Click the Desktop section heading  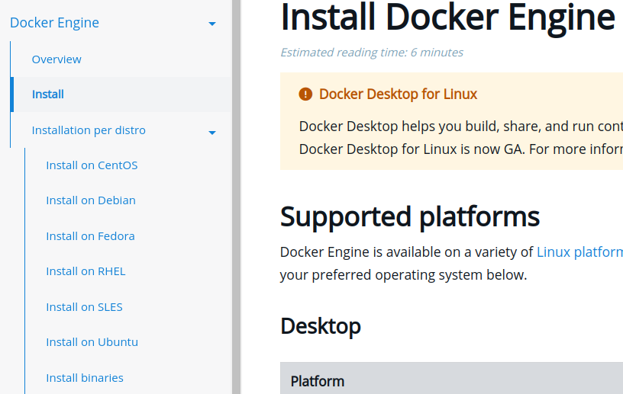tap(321, 326)
